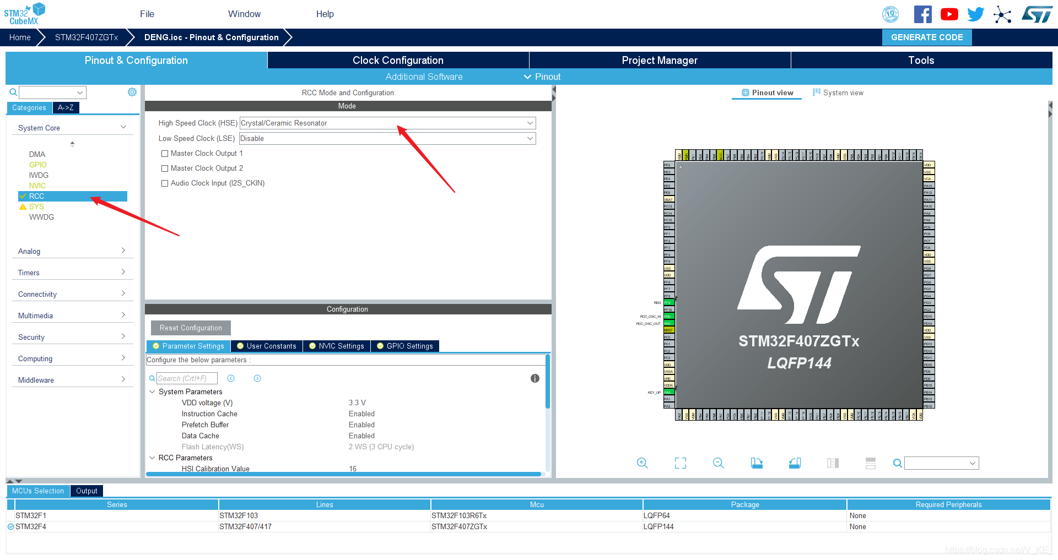Expand the Multimedia category
Screen dimensions: 1058x560
tap(123, 315)
